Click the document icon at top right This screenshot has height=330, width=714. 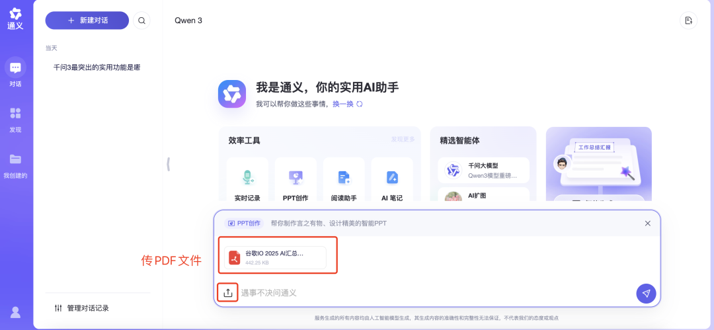[x=688, y=21]
